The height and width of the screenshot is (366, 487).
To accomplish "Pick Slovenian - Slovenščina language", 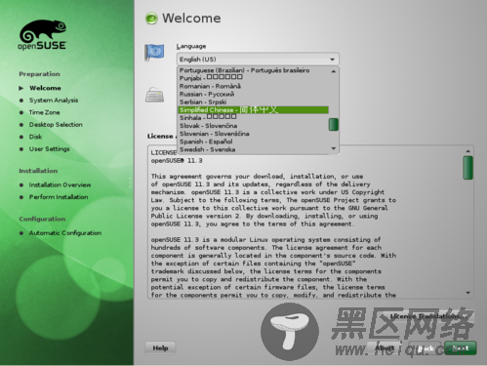I will 253,134.
